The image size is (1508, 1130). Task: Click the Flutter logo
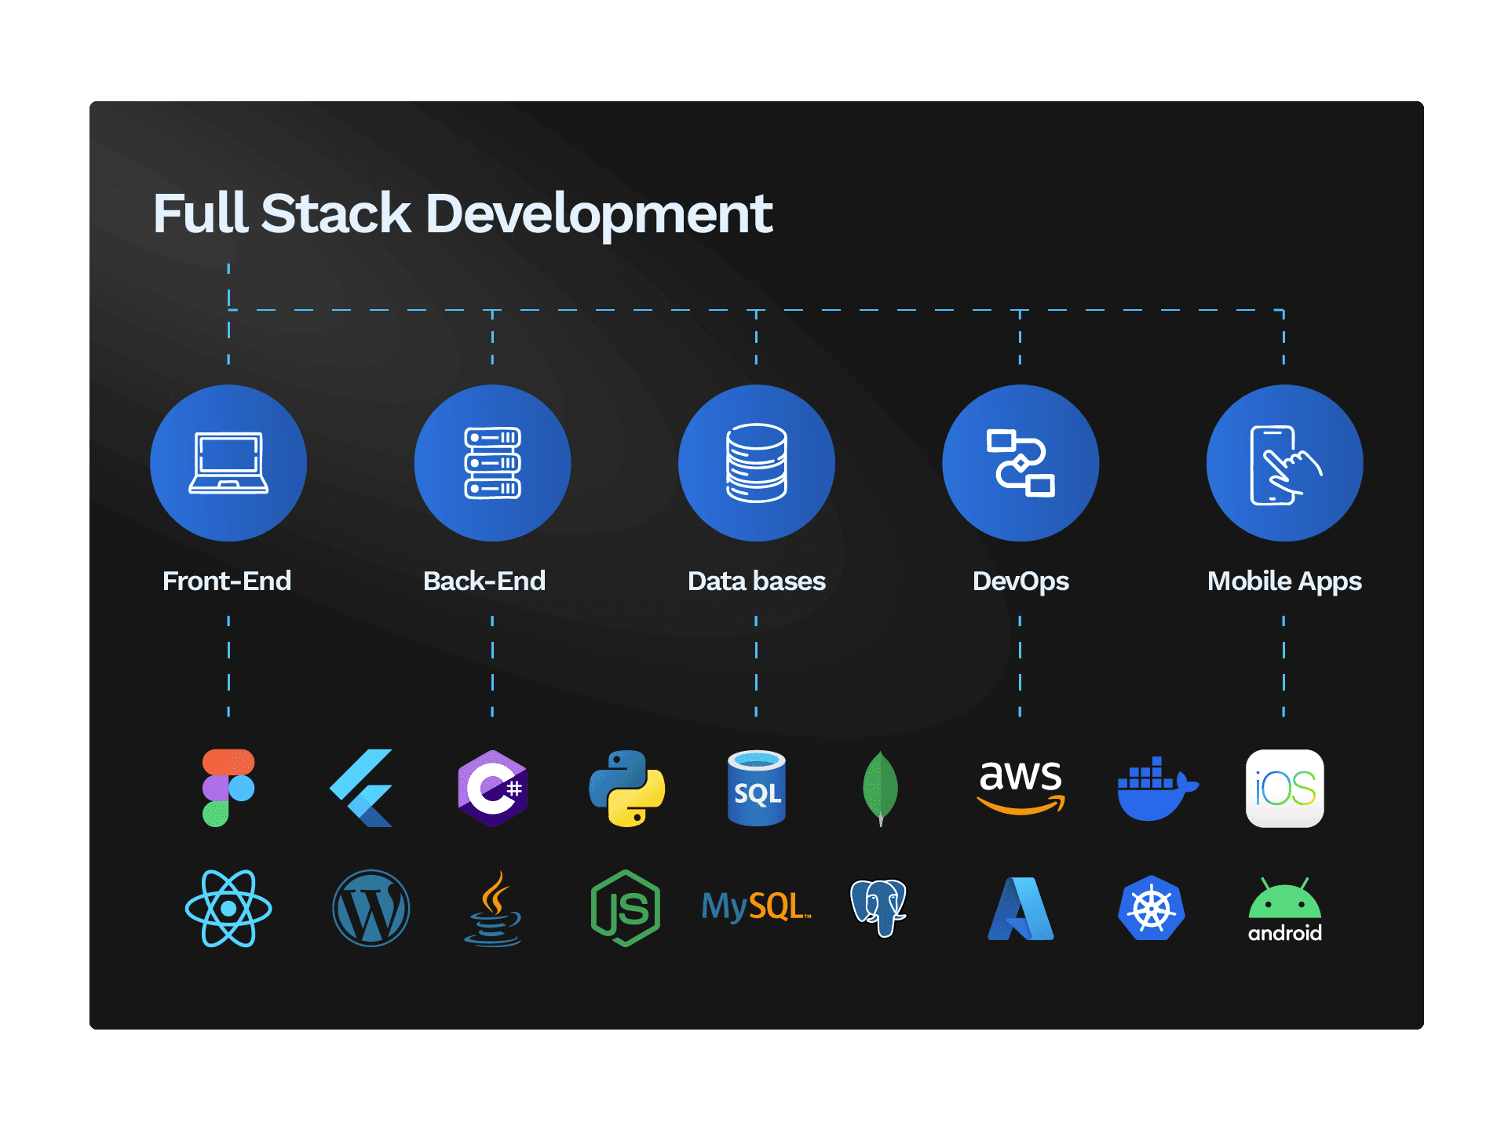(x=361, y=788)
